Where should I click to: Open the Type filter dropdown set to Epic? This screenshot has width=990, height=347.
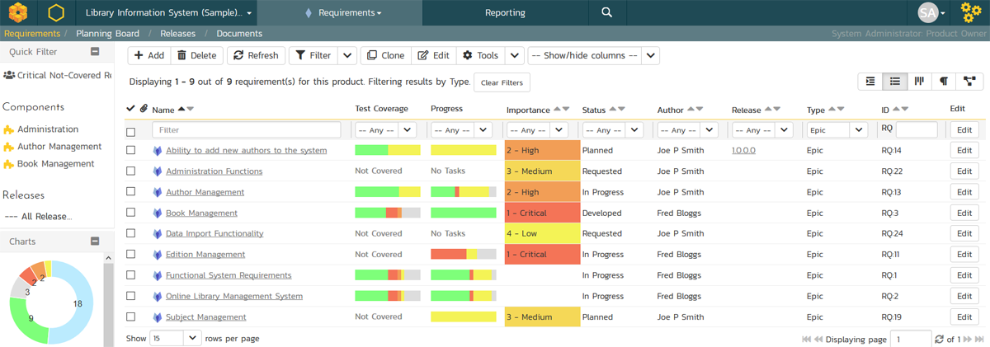pyautogui.click(x=837, y=130)
